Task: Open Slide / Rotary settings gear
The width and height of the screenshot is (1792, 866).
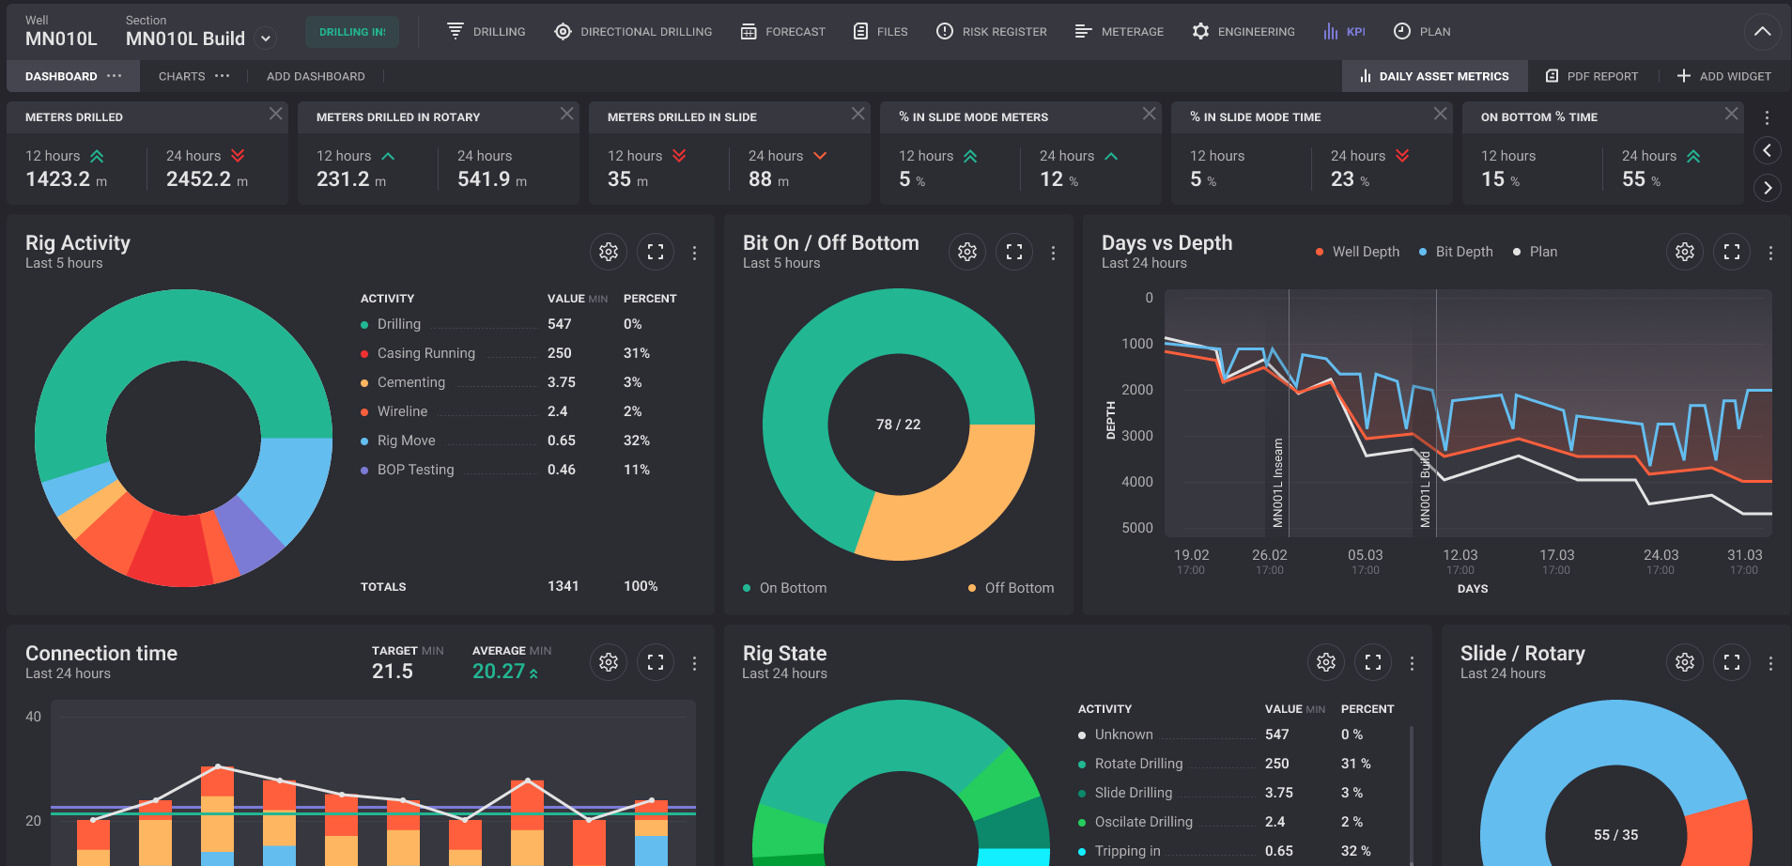Action: 1685,663
